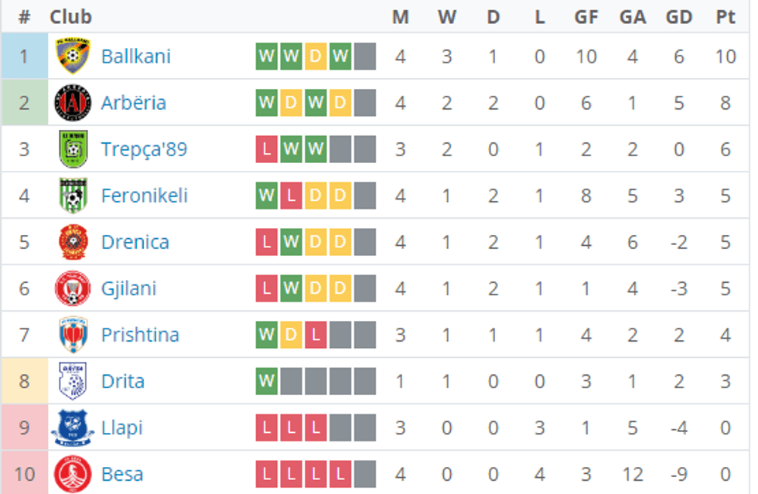Click Ballkani's yellow draw form box
This screenshot has height=494, width=758.
pos(316,56)
